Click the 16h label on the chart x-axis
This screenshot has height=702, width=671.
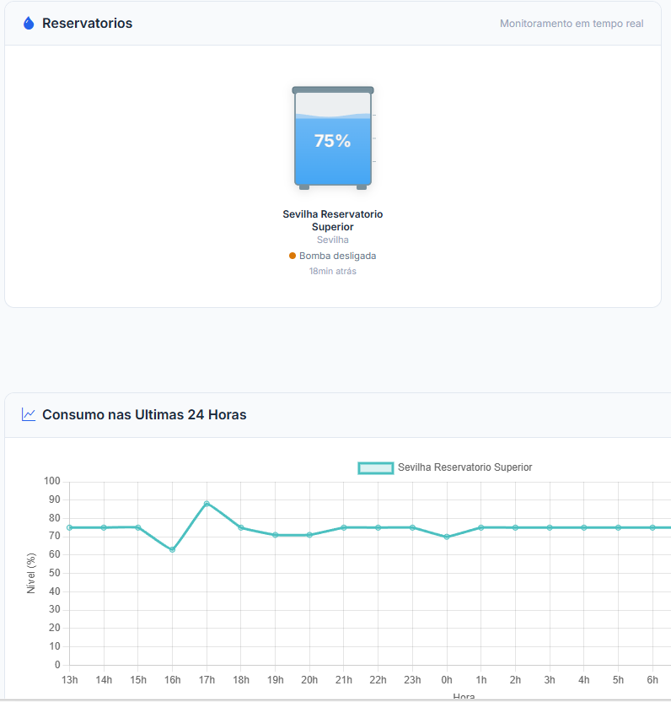pos(172,679)
